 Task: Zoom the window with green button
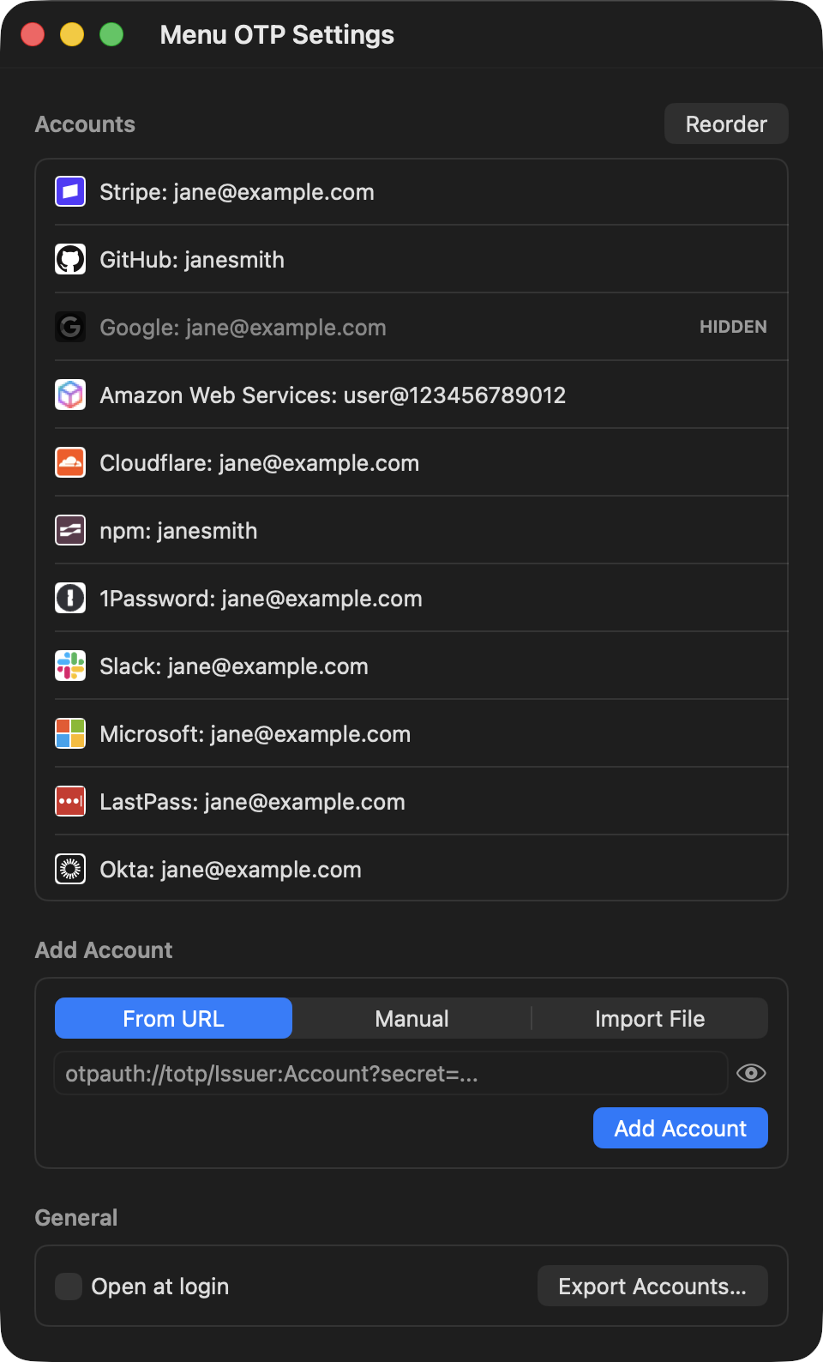click(x=111, y=34)
